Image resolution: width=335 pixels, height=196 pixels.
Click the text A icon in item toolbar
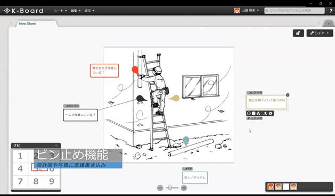(x=258, y=113)
